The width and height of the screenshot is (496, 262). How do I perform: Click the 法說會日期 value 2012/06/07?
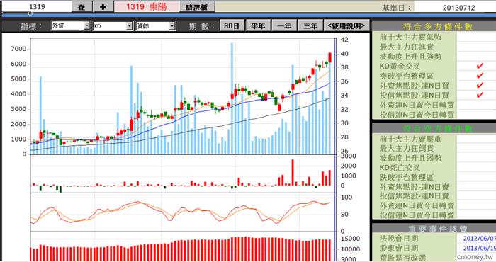479,239
